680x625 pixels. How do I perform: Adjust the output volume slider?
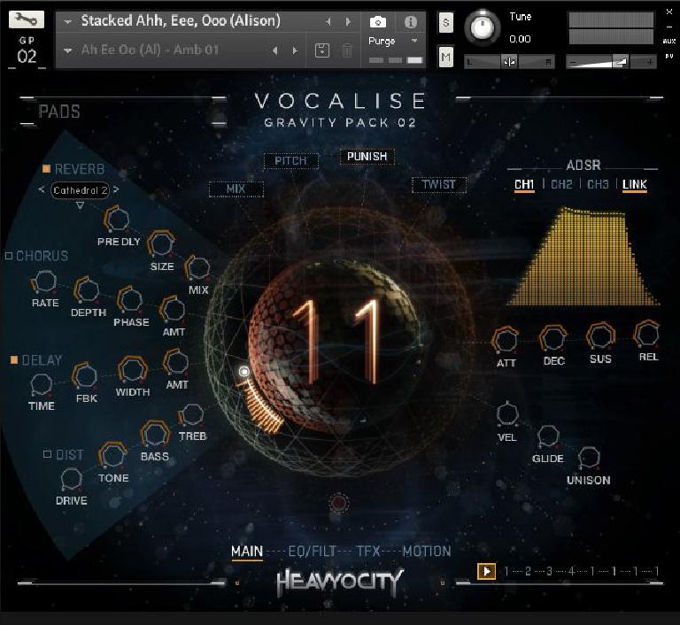click(x=611, y=62)
